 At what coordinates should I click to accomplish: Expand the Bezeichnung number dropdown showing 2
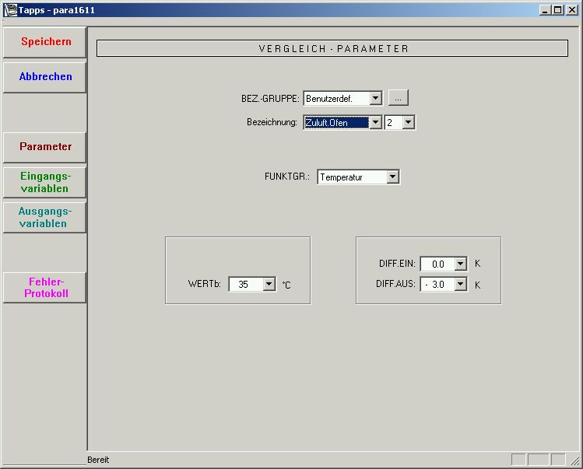[x=408, y=123]
